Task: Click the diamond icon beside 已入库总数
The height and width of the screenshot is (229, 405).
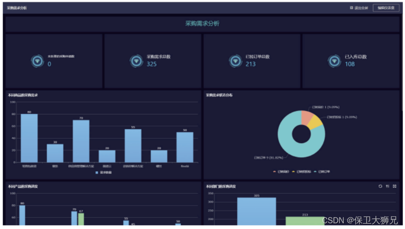Action: point(334,61)
